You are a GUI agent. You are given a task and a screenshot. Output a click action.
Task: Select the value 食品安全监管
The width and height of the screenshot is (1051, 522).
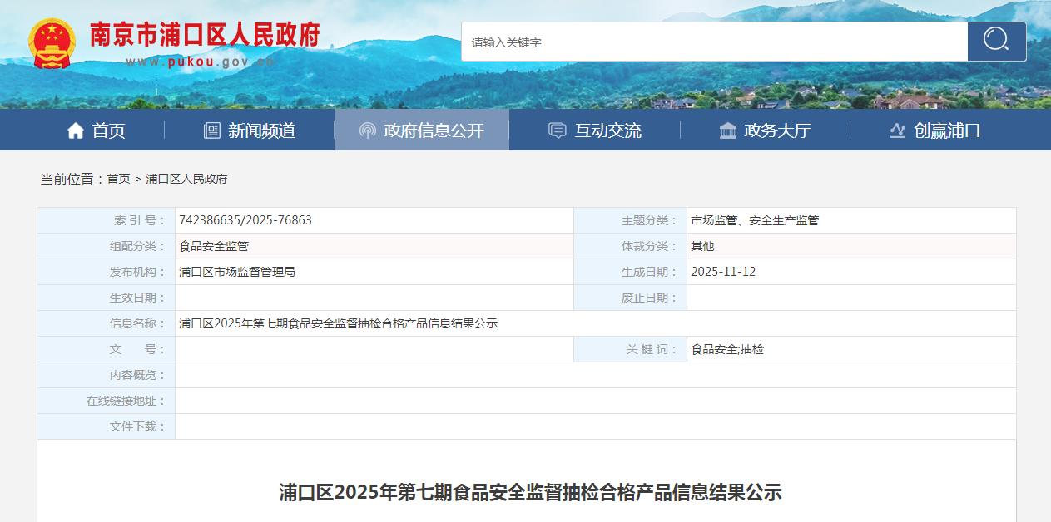214,246
